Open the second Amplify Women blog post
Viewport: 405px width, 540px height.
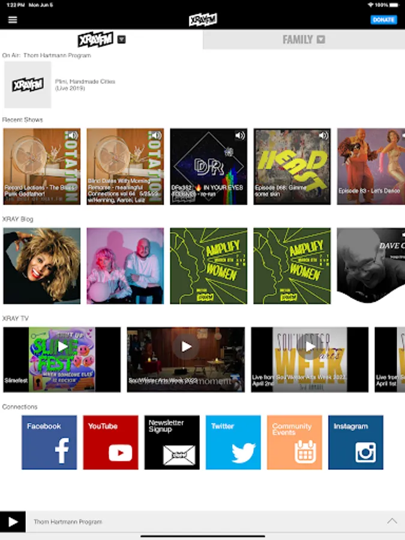[292, 266]
